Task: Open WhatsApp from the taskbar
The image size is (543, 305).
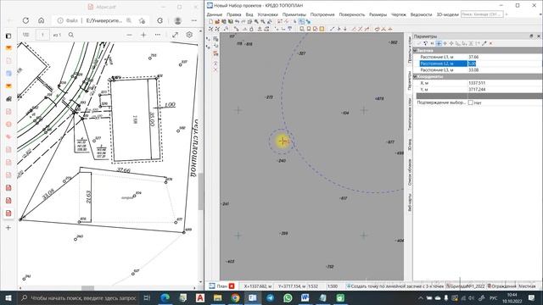Action: [x=288, y=297]
